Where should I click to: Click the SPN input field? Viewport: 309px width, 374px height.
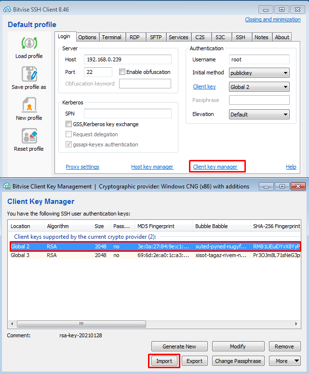[x=127, y=114]
